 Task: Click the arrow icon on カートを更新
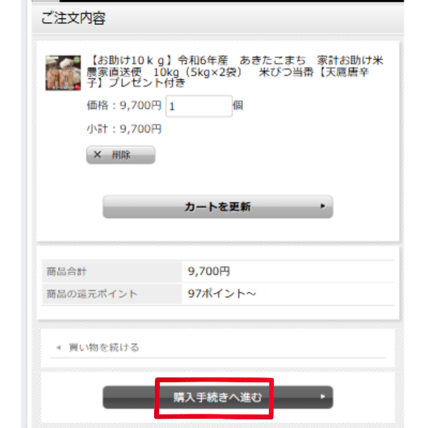pyautogui.click(x=323, y=206)
